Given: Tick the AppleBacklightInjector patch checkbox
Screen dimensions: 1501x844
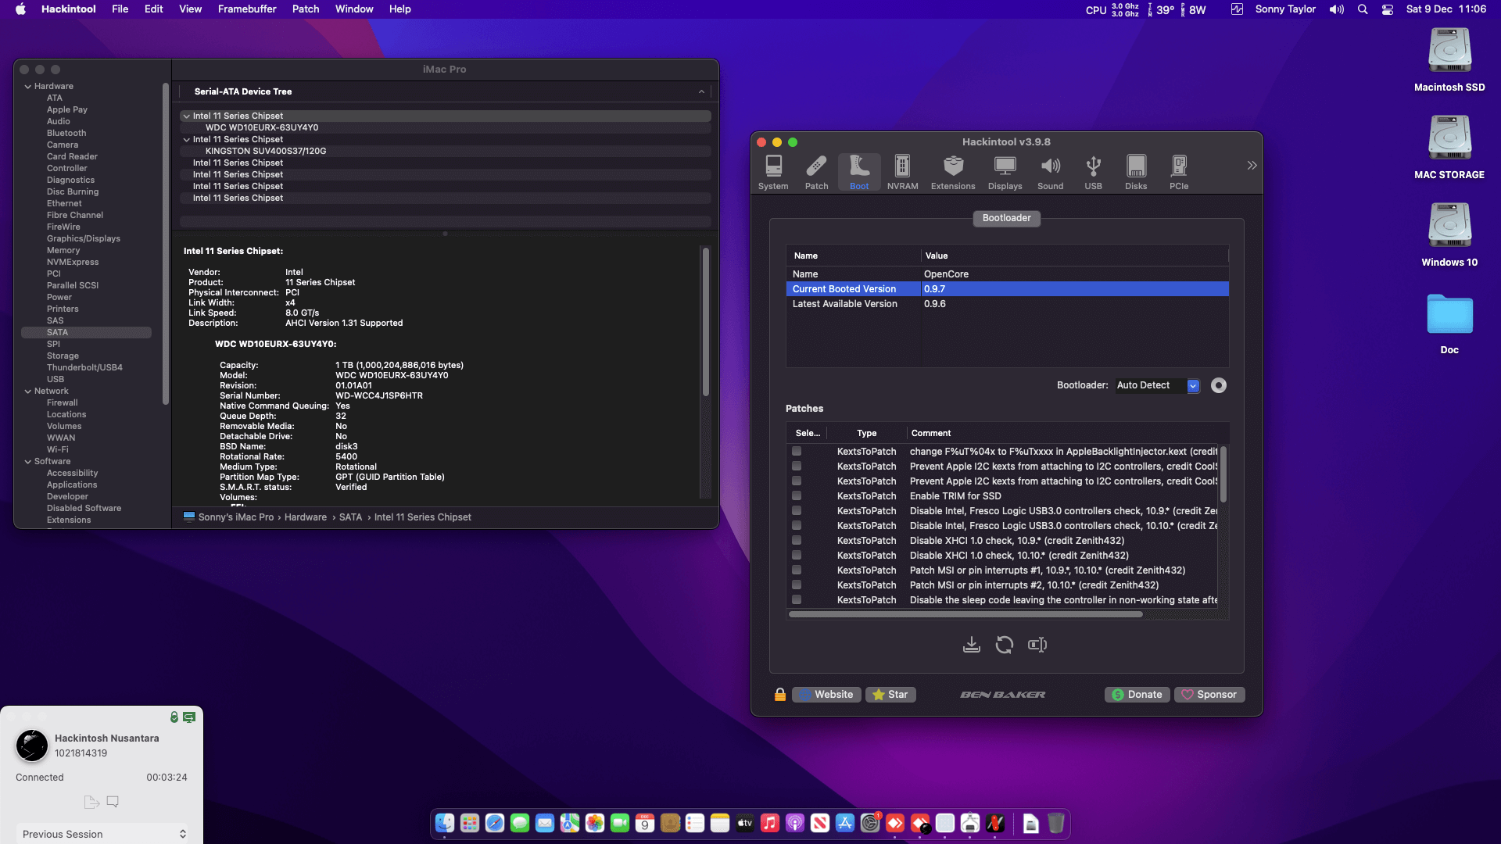Looking at the screenshot, I should [796, 451].
